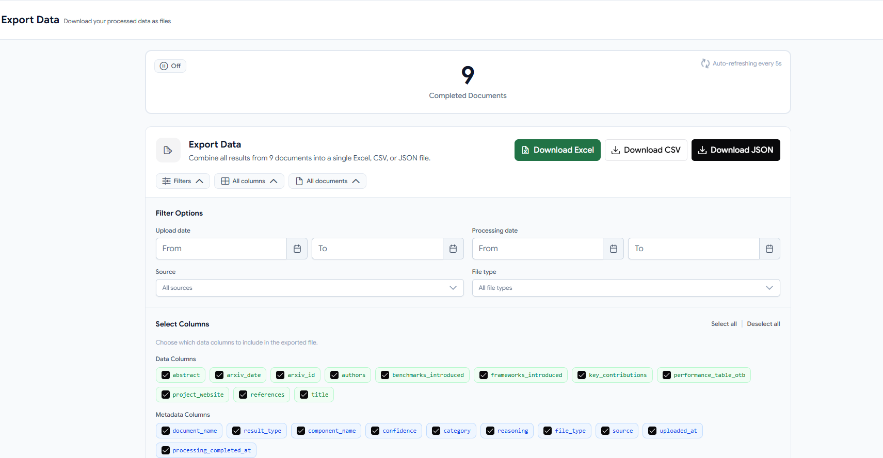Uncheck the file_type metadata column
883x458 pixels.
(x=548, y=431)
